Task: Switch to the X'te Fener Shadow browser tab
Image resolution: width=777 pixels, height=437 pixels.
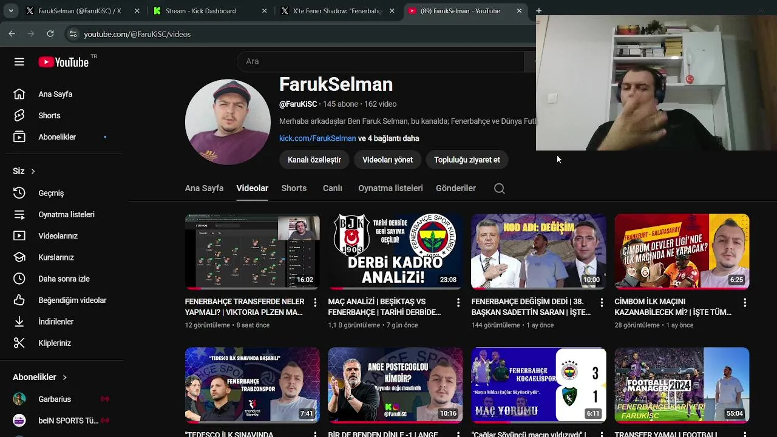Action: click(337, 11)
